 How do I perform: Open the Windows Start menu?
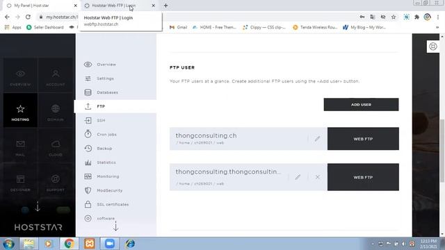[x=8, y=244]
